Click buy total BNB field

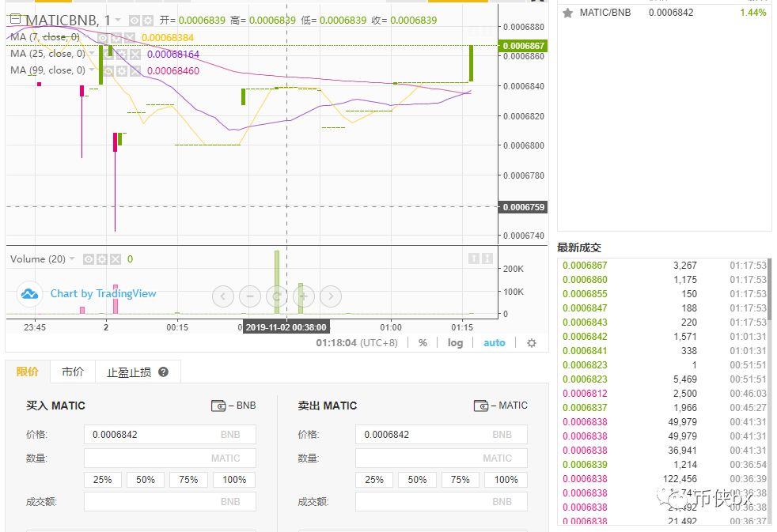(x=170, y=502)
